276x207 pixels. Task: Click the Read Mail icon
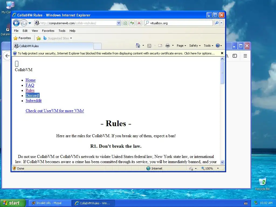click(160, 46)
